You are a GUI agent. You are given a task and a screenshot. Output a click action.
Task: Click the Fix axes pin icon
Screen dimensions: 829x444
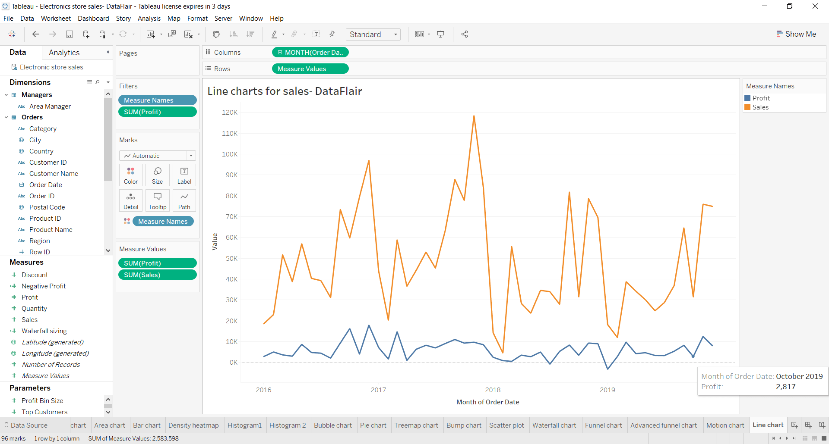click(332, 34)
